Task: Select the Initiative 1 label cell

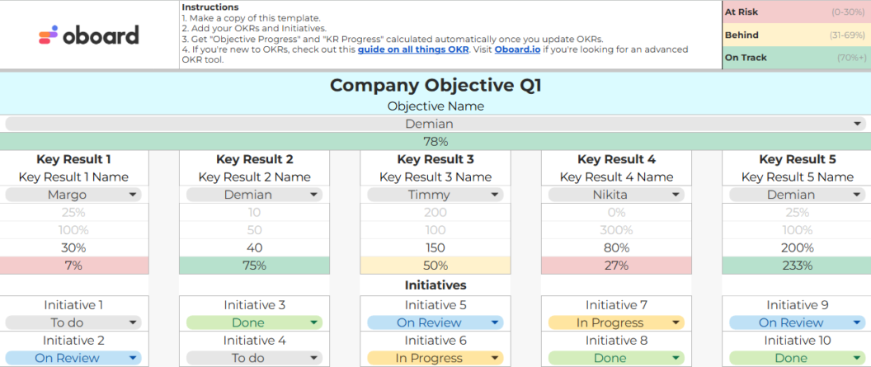Action: [74, 305]
